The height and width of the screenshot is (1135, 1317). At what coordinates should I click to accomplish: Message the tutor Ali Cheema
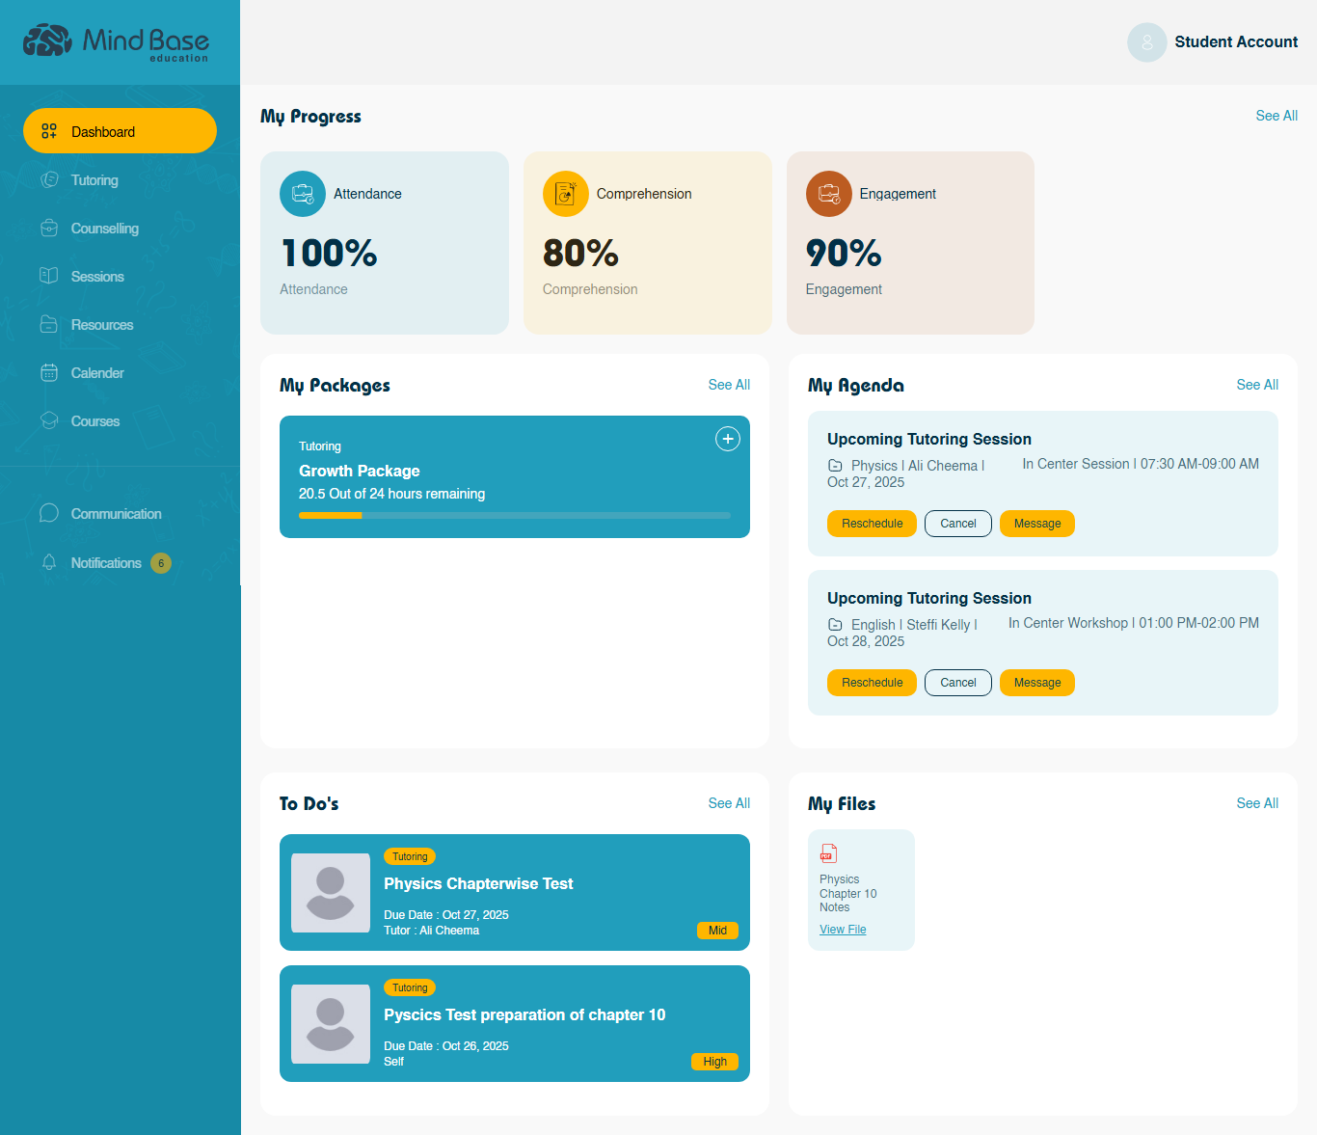[1036, 524]
